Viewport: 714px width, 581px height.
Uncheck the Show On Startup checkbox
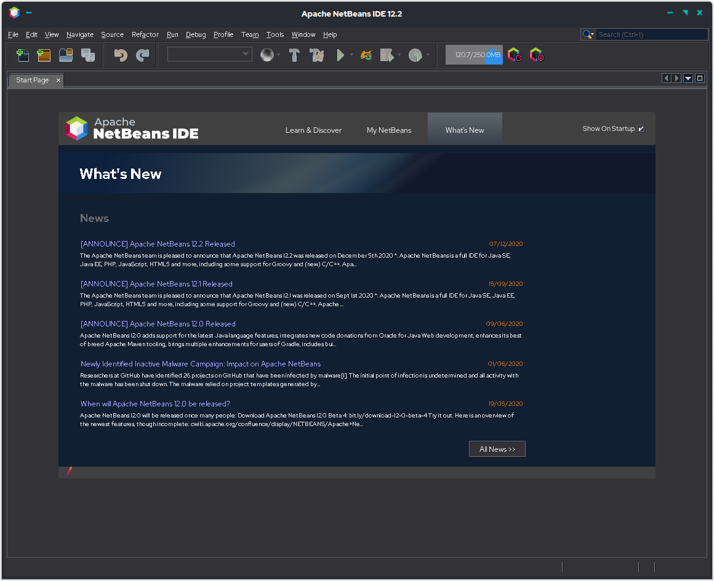click(x=641, y=128)
